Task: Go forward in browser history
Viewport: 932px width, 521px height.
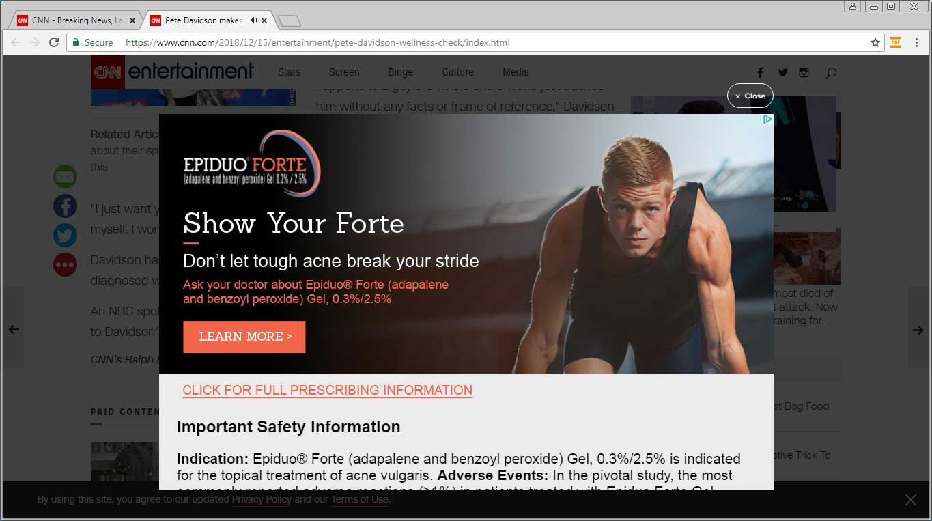Action: click(35, 42)
